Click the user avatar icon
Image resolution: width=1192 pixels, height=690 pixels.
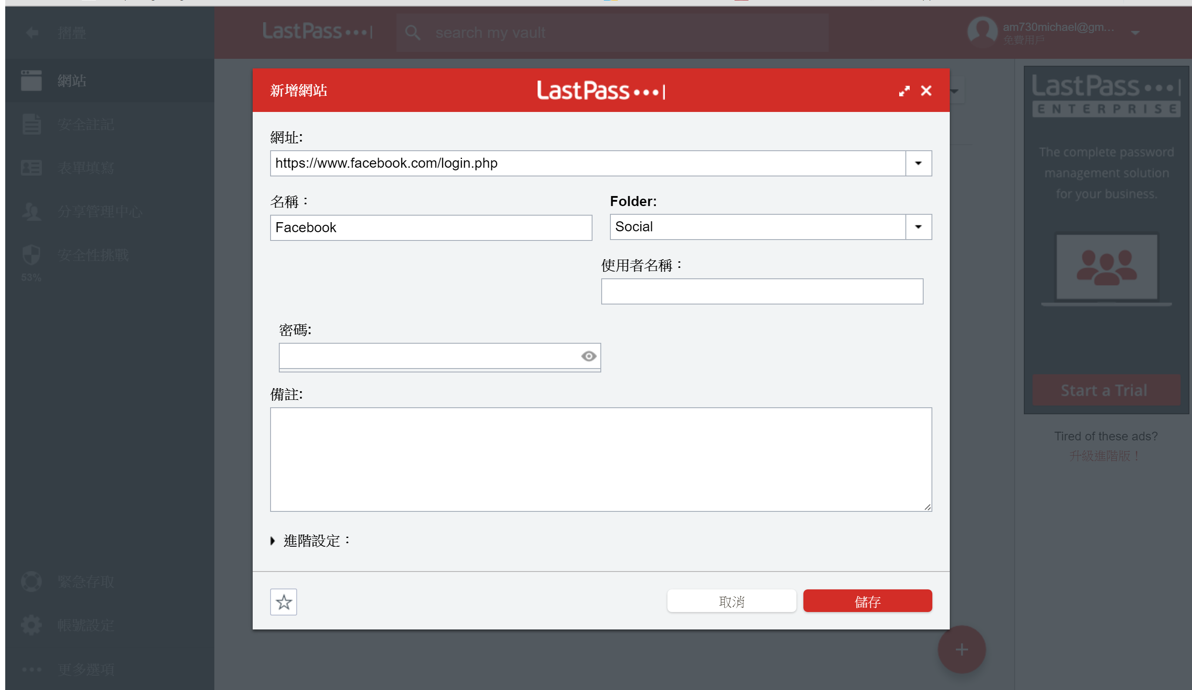coord(982,32)
